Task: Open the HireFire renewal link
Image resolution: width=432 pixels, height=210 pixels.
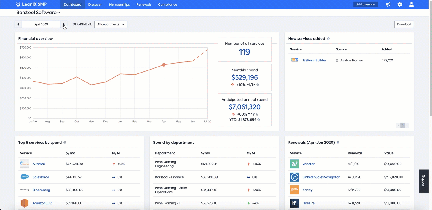Action: 308,203
